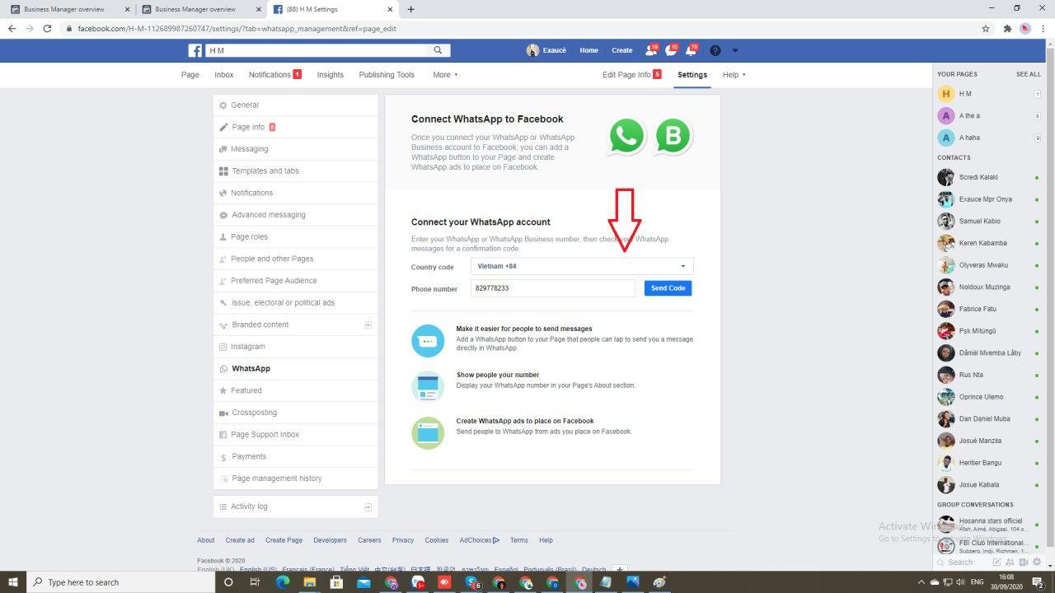Open Task View on the taskbar
Image resolution: width=1055 pixels, height=593 pixels.
click(x=255, y=582)
